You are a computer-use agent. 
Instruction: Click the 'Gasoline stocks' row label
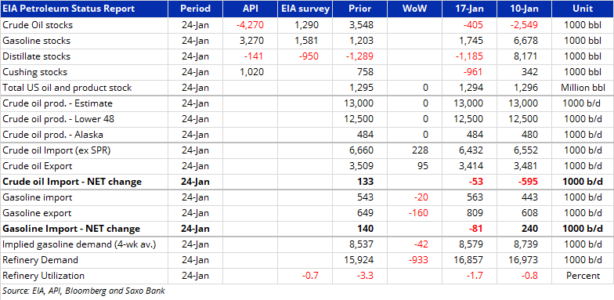click(x=36, y=41)
